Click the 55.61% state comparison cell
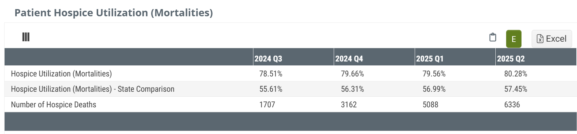Viewport: 577px width, 134px height. pyautogui.click(x=271, y=89)
